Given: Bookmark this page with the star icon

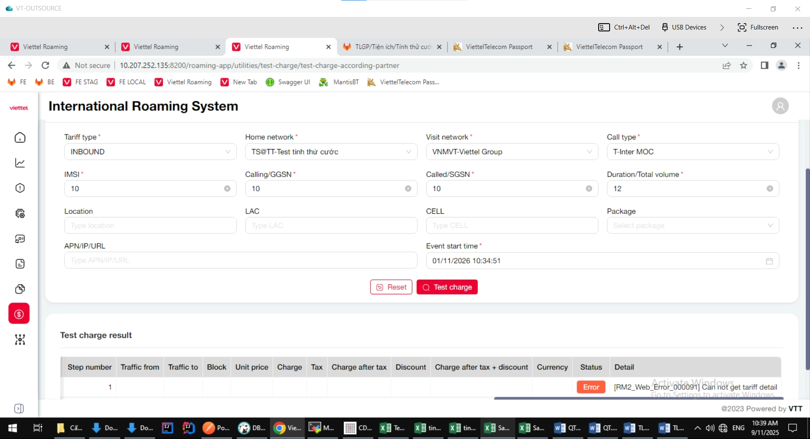Looking at the screenshot, I should point(743,65).
